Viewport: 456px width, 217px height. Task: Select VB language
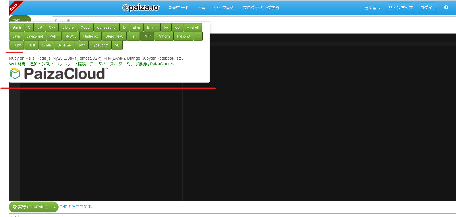click(117, 45)
